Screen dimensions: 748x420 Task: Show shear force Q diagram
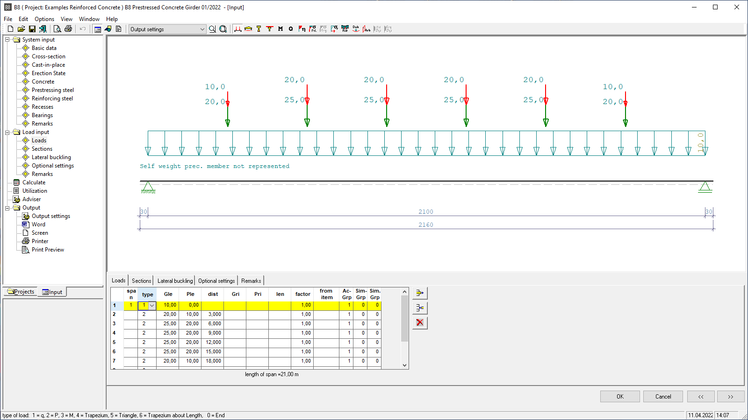click(x=291, y=29)
